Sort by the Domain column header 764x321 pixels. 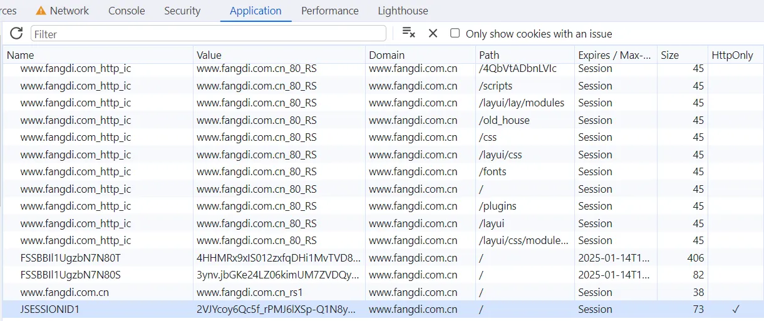tap(420, 55)
